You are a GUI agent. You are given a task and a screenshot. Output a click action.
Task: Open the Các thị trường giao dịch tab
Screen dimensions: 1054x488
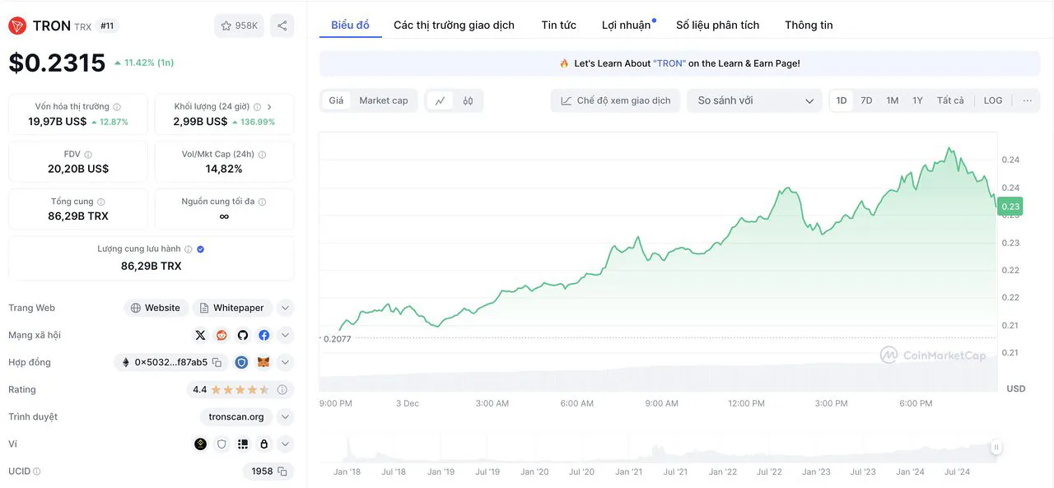[x=454, y=25]
